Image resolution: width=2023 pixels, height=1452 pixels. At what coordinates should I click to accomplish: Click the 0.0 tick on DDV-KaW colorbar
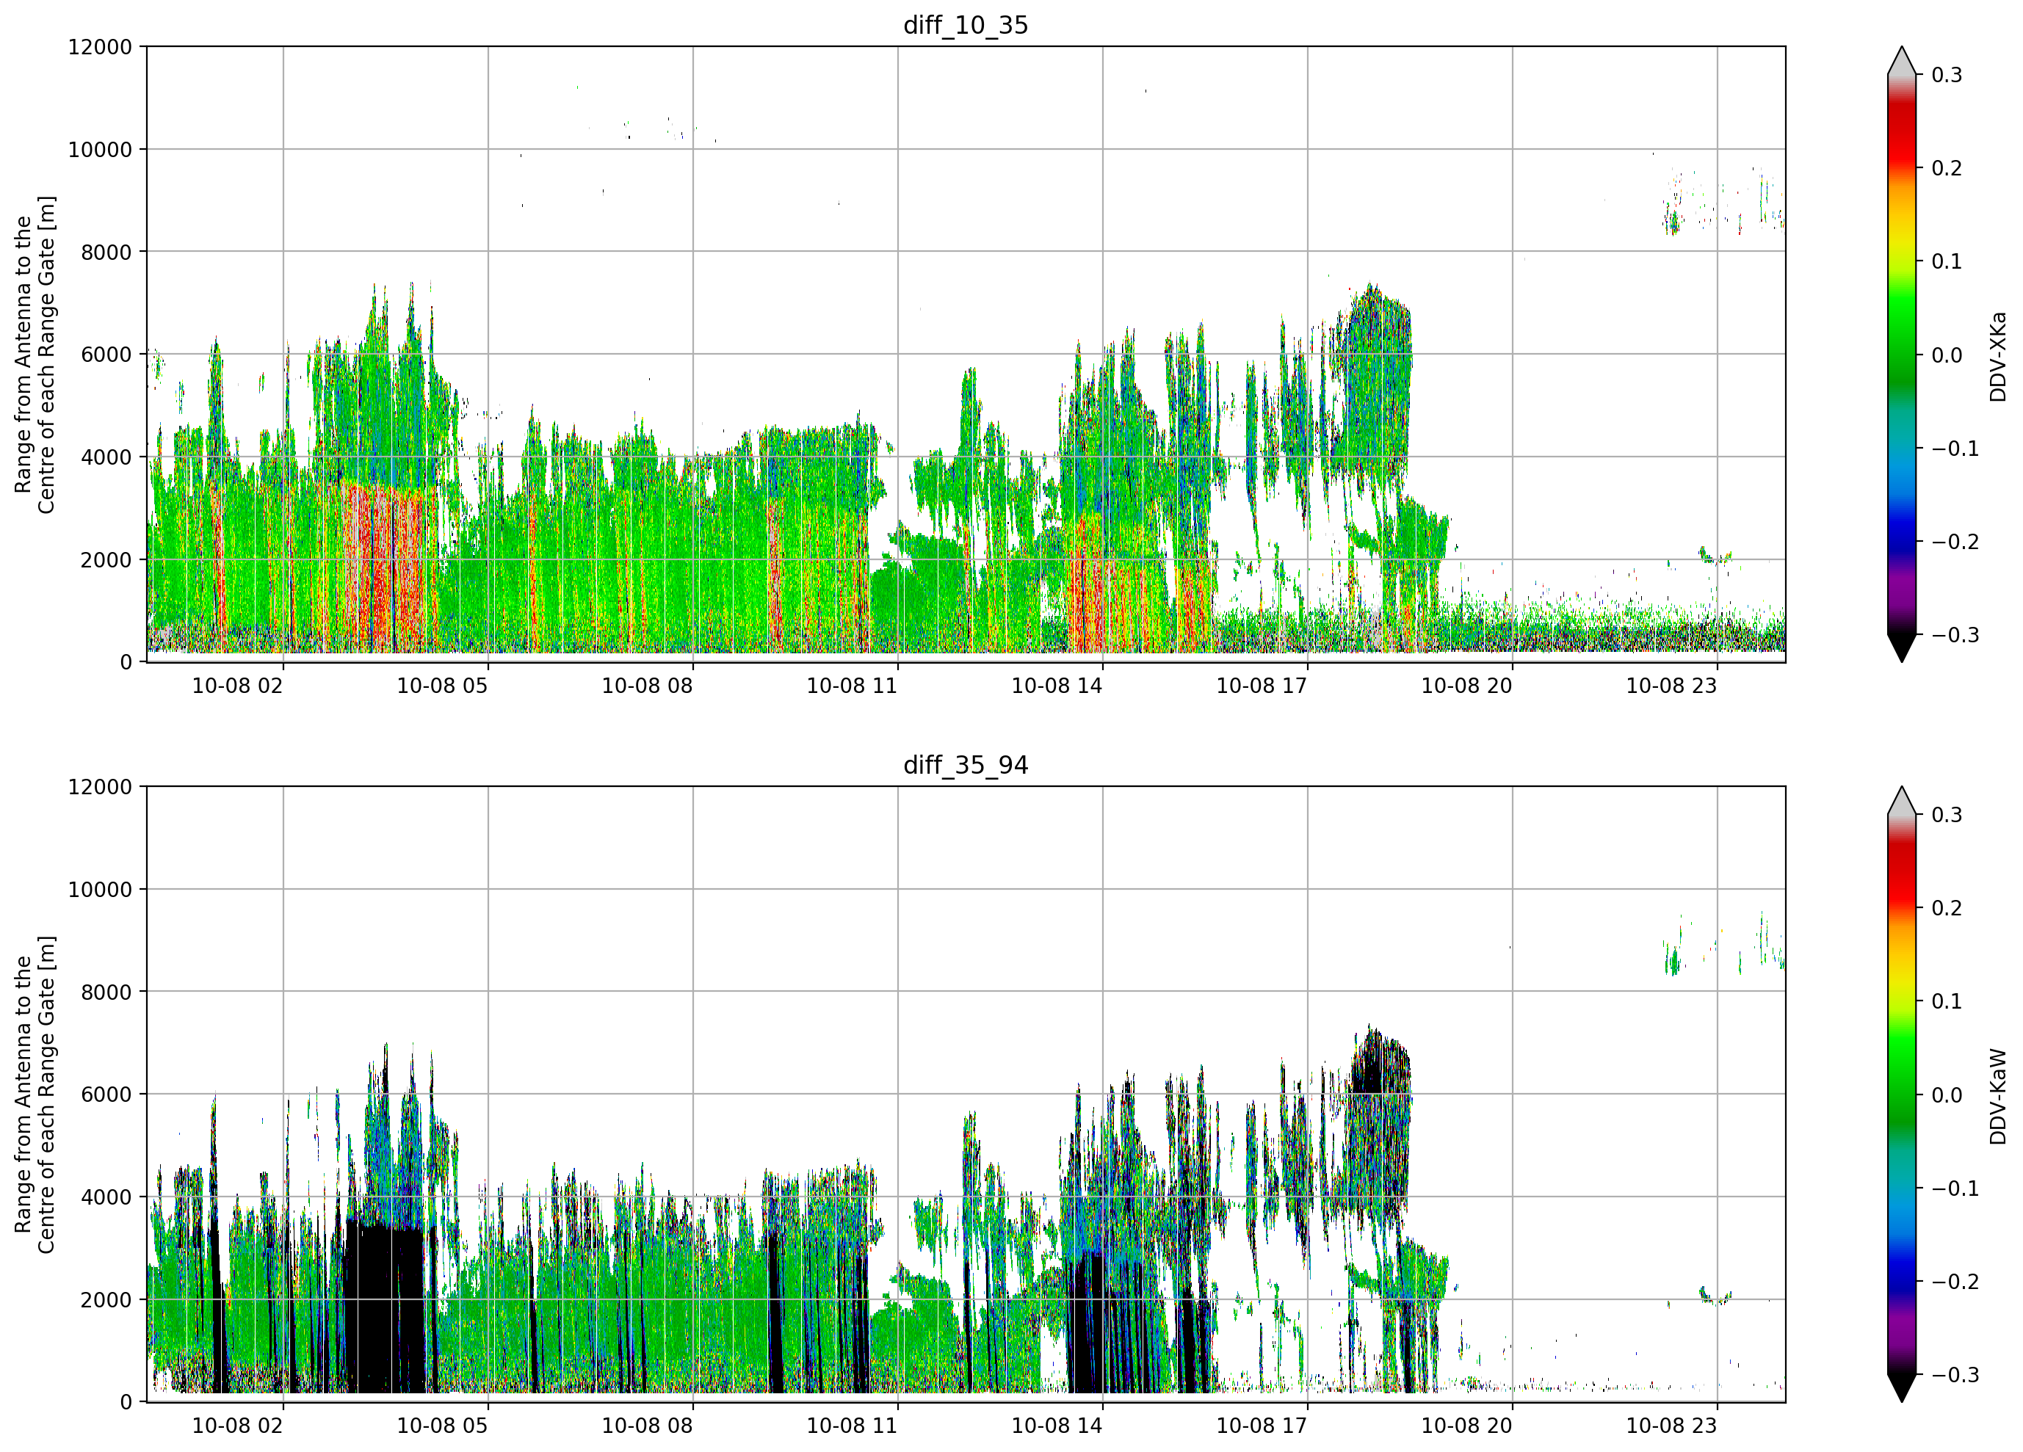coord(1947,1095)
